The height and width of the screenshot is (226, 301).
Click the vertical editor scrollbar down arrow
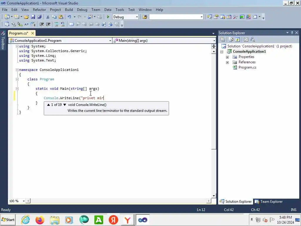coord(214,196)
